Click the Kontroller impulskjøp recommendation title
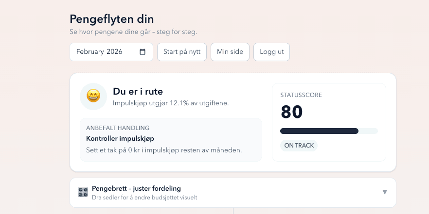 pos(120,139)
